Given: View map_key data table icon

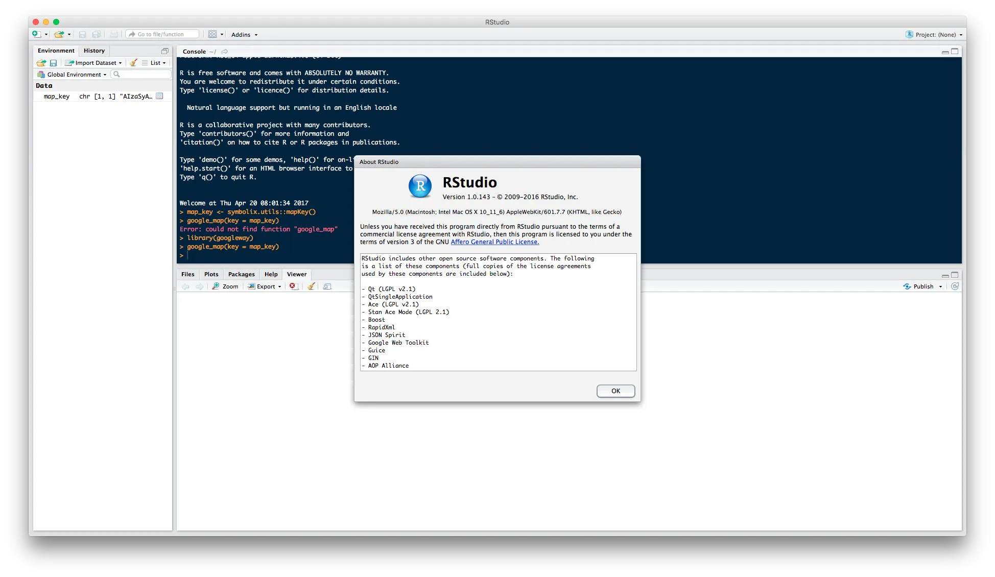Looking at the screenshot, I should (159, 96).
